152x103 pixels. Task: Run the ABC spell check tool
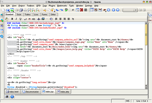coord(66,10)
